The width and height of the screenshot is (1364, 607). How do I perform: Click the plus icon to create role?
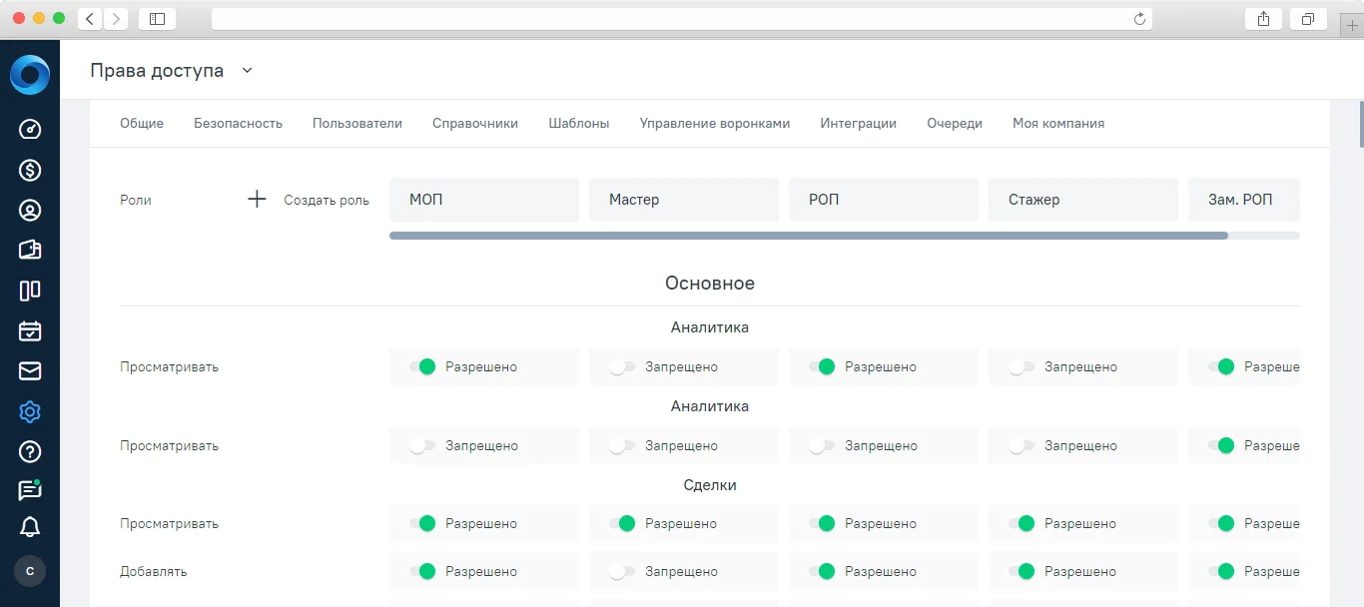click(257, 200)
